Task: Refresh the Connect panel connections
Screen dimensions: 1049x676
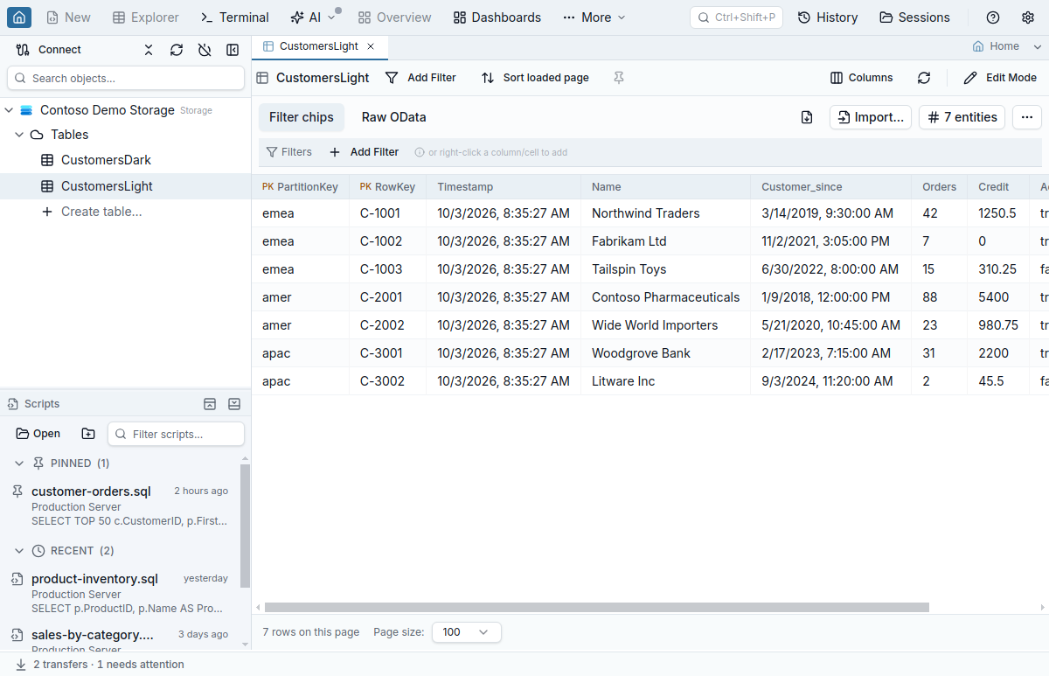Action: 177,50
